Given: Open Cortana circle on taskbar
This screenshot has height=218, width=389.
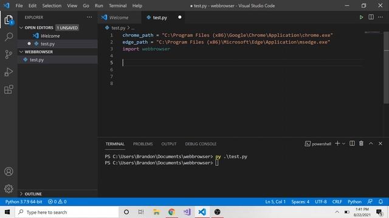Looking at the screenshot, I should 126,212.
